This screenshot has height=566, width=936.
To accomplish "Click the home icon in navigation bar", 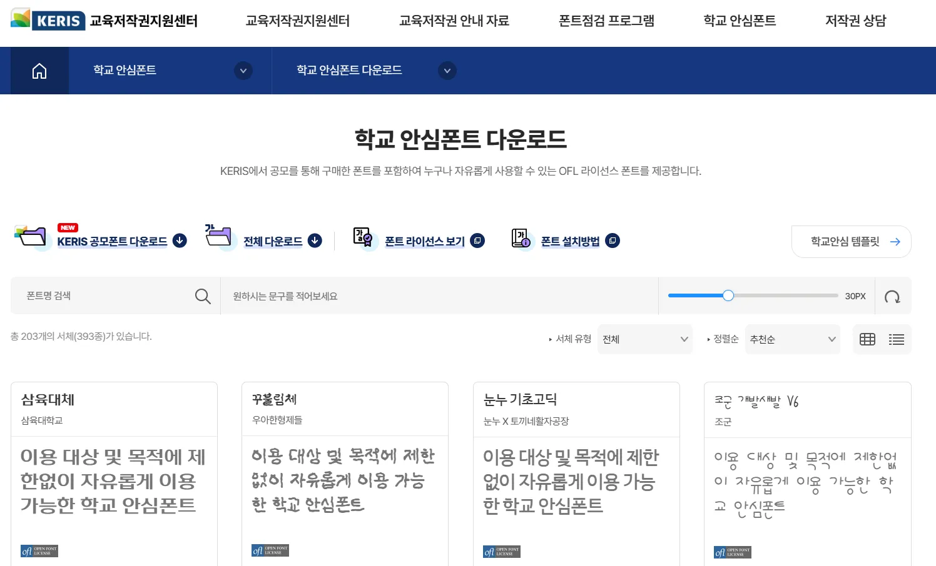I will tap(39, 71).
